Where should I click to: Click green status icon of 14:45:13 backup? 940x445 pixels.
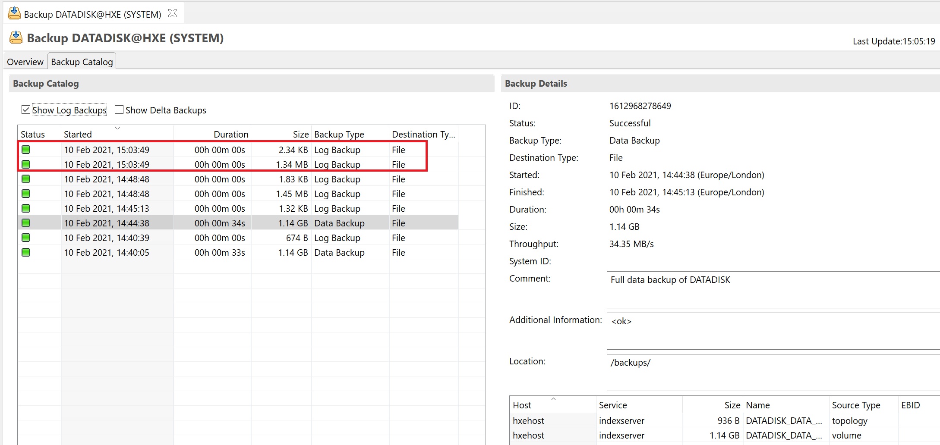(26, 208)
